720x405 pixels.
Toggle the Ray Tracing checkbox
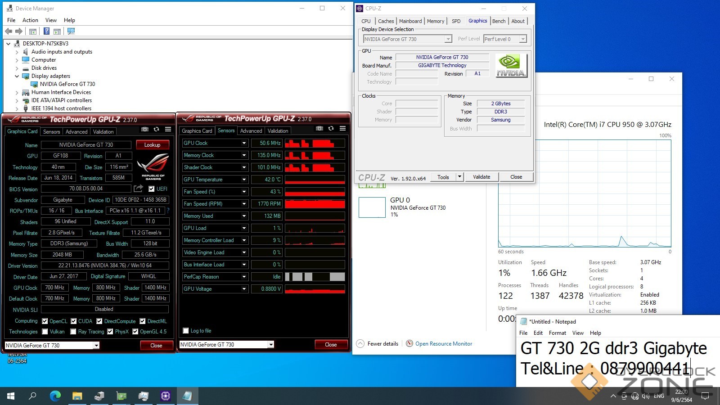tap(73, 332)
